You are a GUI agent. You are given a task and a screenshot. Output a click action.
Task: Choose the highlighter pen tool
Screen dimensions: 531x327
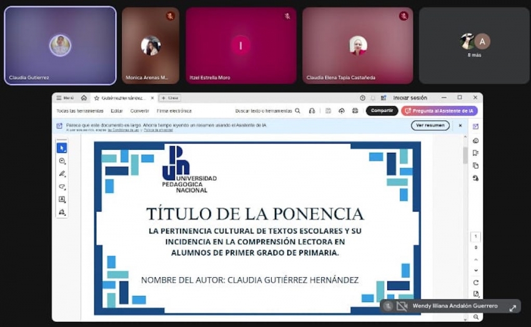62,174
